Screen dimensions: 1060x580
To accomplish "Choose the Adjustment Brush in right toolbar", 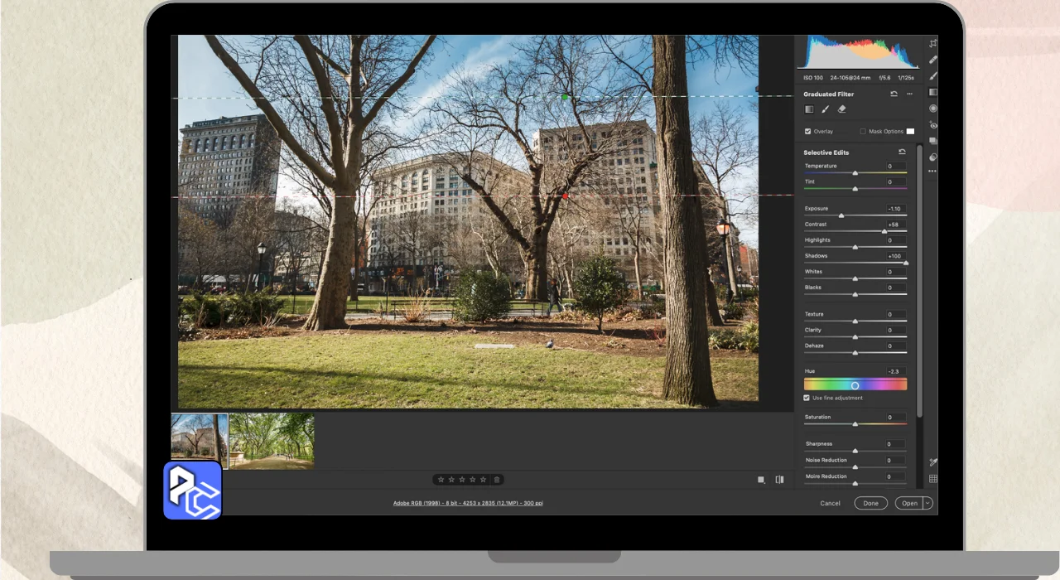I will pos(933,75).
